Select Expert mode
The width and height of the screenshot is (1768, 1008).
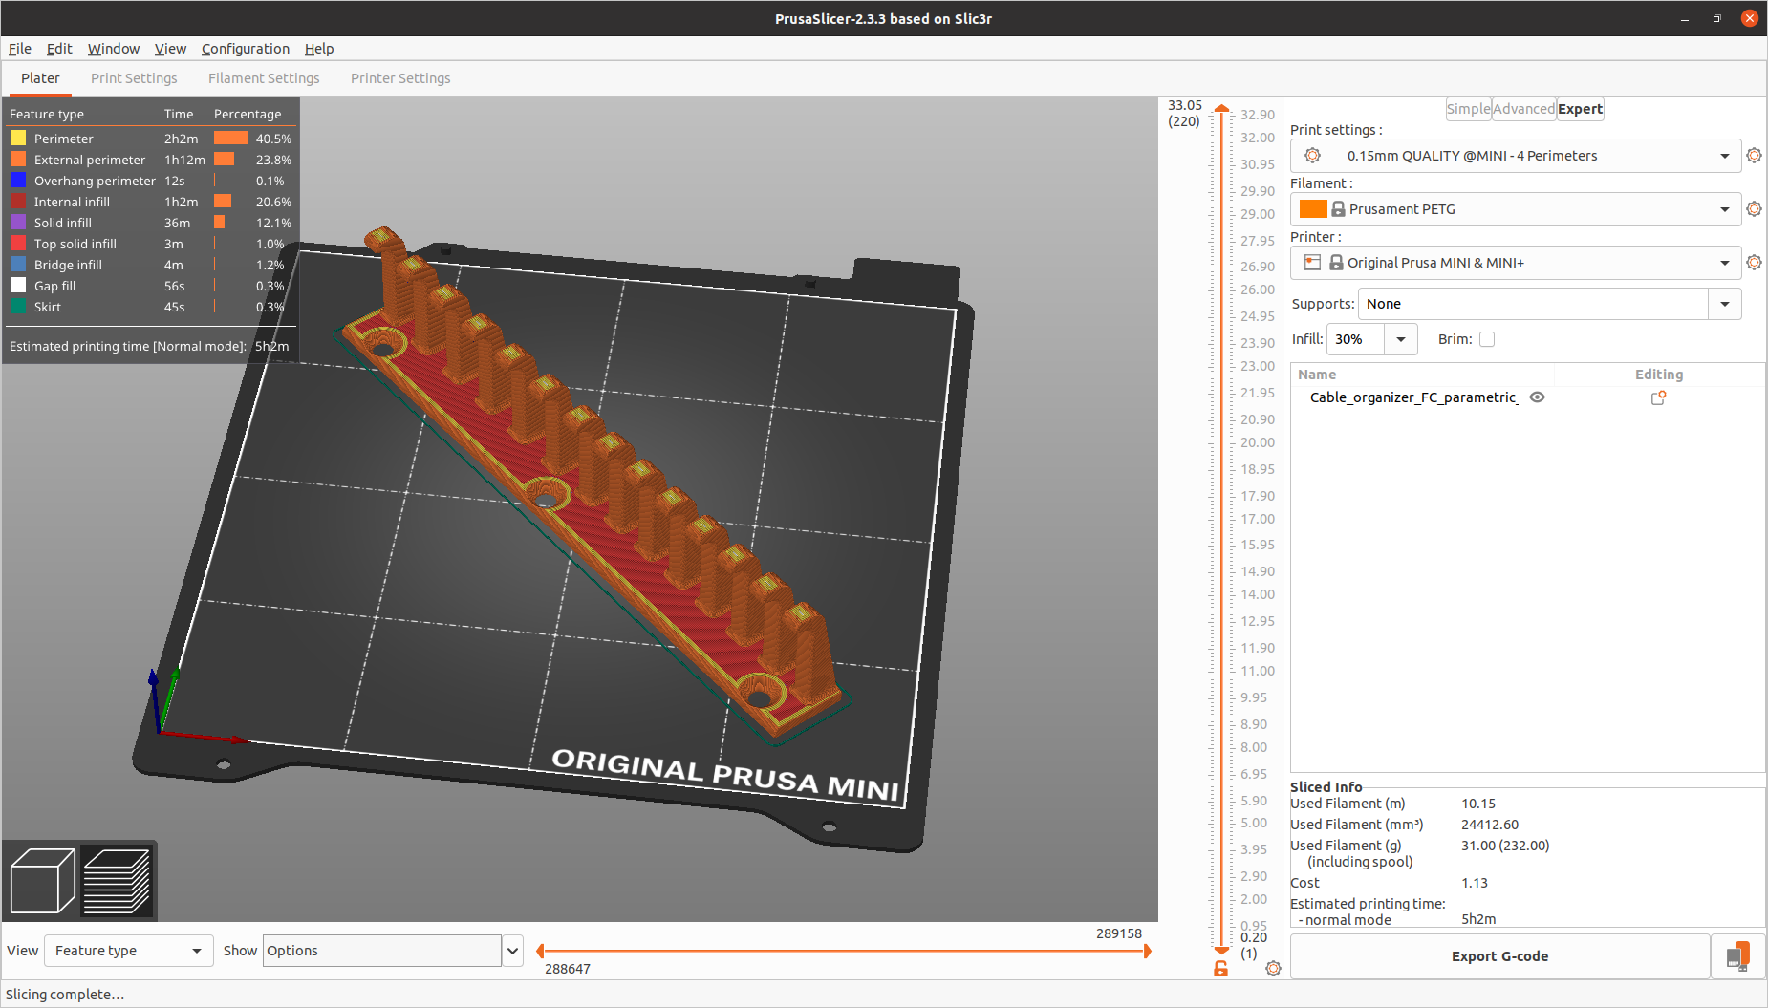[x=1581, y=109]
